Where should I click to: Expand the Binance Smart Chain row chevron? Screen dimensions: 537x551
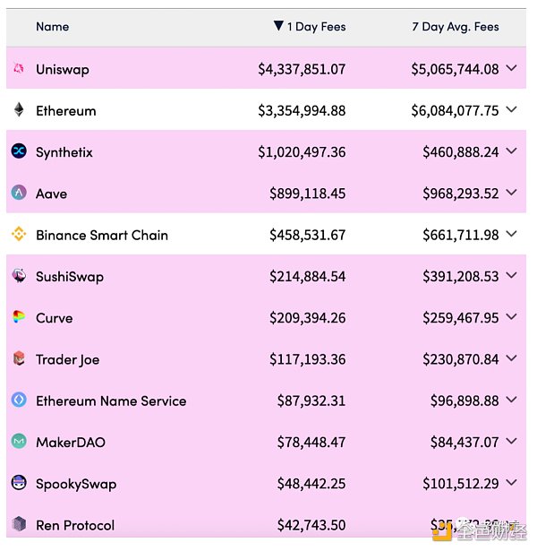point(511,234)
